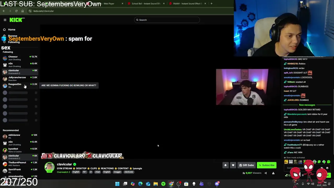Click the Kick logo
This screenshot has width=334, height=188.
(17, 20)
